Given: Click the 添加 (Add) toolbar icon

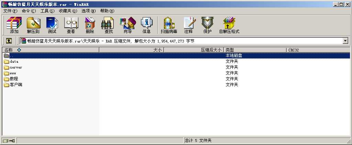Looking at the screenshot, I should pos(14,25).
